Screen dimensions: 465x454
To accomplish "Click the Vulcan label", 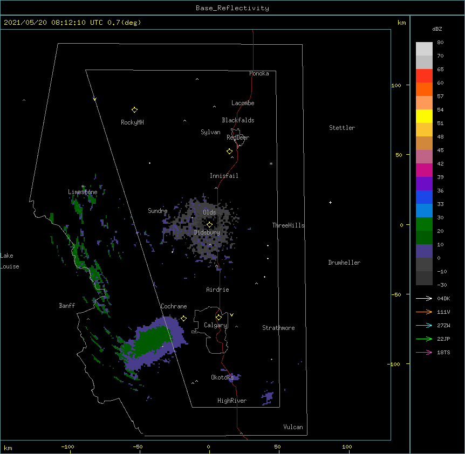I will coord(293,427).
